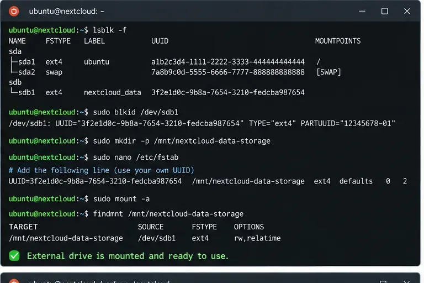Click the '# Add the following line' comment
Image resolution: width=424 pixels, height=283 pixels.
[x=102, y=170]
